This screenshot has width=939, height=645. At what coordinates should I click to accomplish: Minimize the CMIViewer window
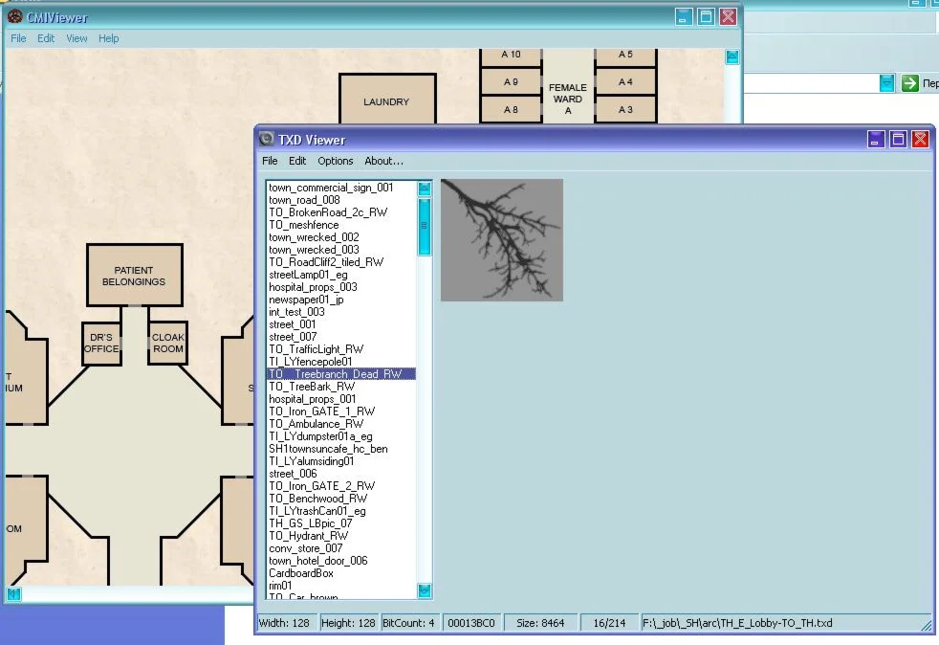[683, 16]
